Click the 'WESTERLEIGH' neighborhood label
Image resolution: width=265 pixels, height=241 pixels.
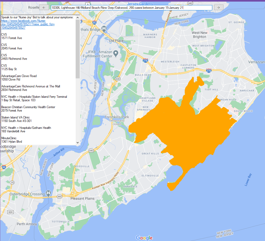coord(170,62)
